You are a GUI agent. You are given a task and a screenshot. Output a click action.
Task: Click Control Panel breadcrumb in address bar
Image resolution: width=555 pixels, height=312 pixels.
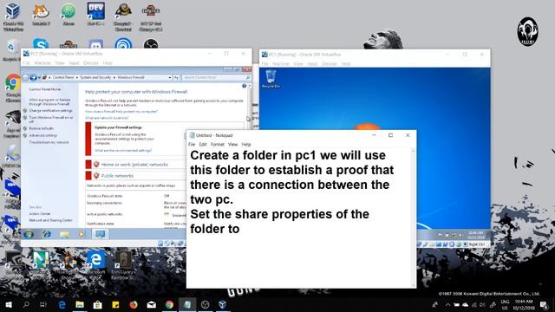63,77
